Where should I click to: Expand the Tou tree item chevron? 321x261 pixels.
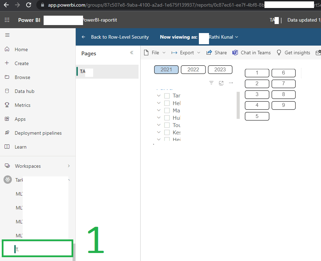159,125
